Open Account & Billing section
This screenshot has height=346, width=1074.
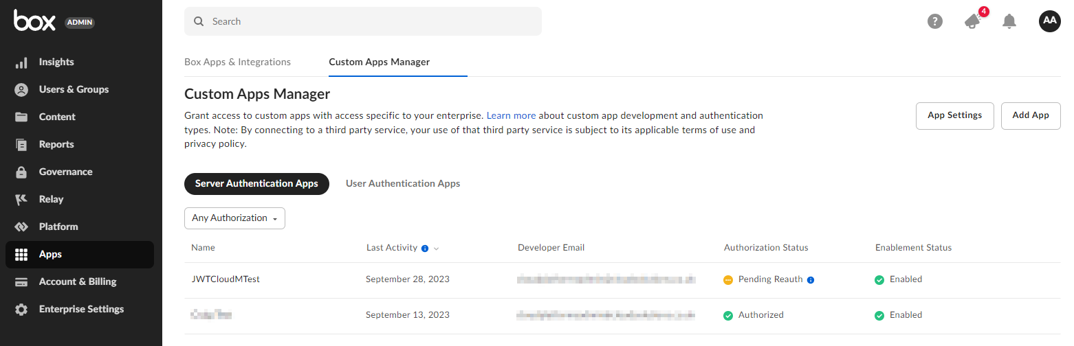pos(78,281)
